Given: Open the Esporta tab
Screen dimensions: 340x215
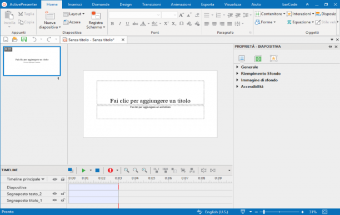Looking at the screenshot, I should click(x=207, y=4).
